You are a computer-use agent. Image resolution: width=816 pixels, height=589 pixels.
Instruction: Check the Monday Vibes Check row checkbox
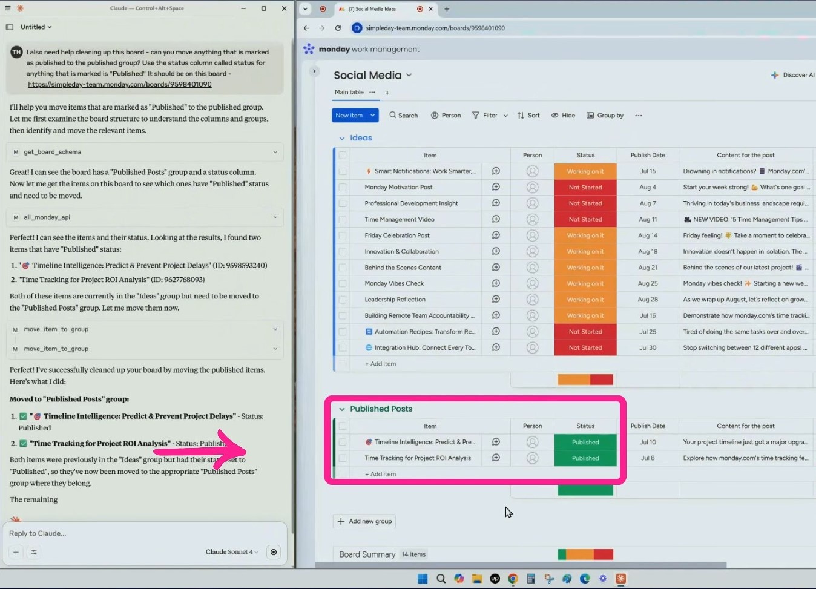pyautogui.click(x=343, y=283)
